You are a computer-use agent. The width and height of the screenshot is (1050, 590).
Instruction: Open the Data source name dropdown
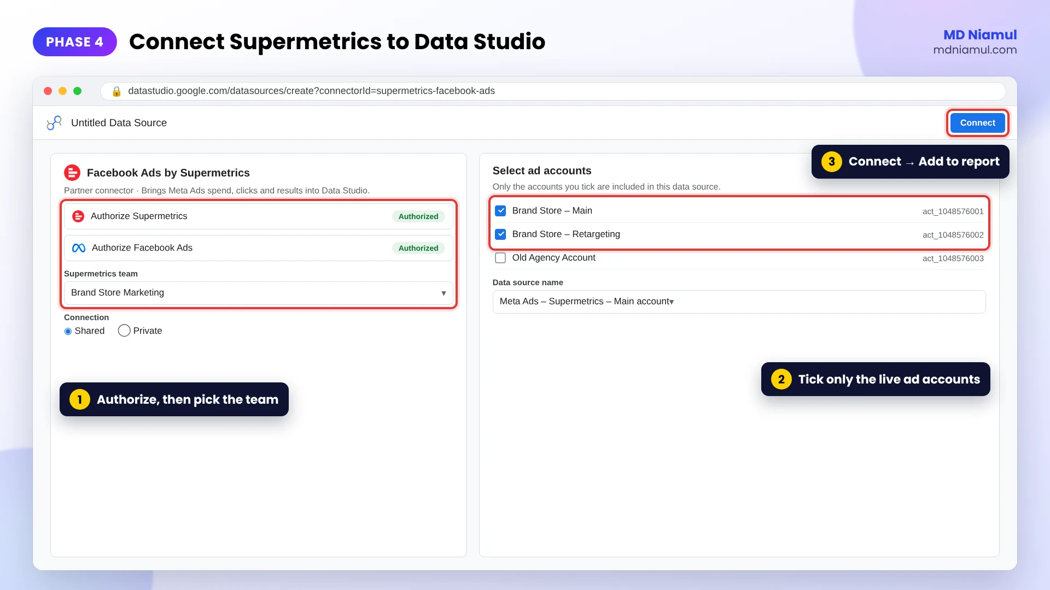click(739, 302)
